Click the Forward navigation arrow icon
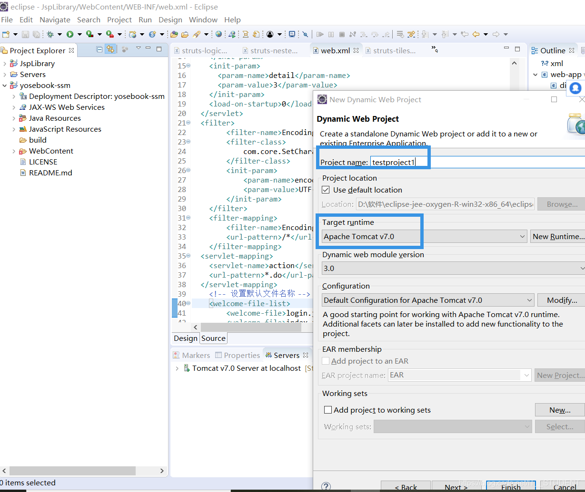 496,34
